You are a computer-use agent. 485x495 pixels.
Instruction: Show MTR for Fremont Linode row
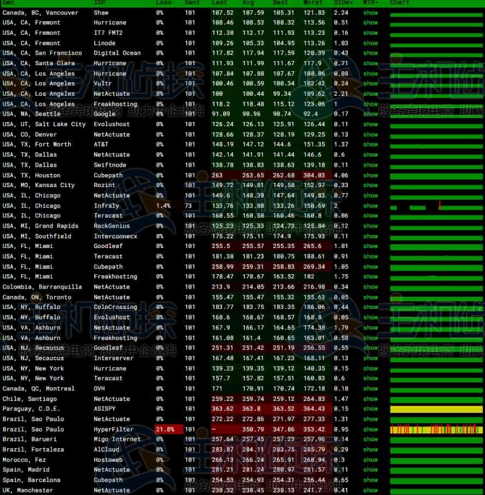370,43
